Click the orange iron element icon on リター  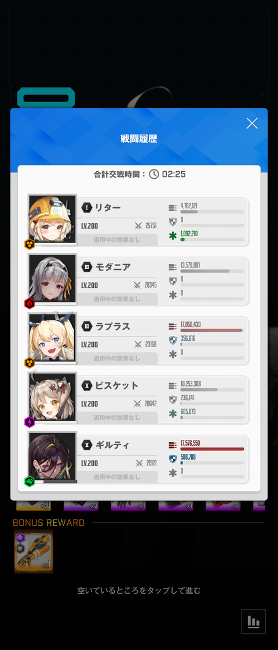(30, 244)
